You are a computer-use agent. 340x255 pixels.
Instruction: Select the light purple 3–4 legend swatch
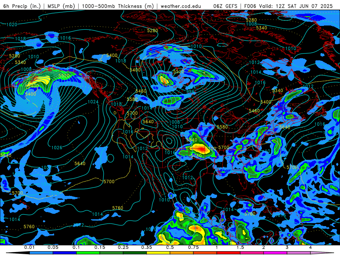coord(299,253)
